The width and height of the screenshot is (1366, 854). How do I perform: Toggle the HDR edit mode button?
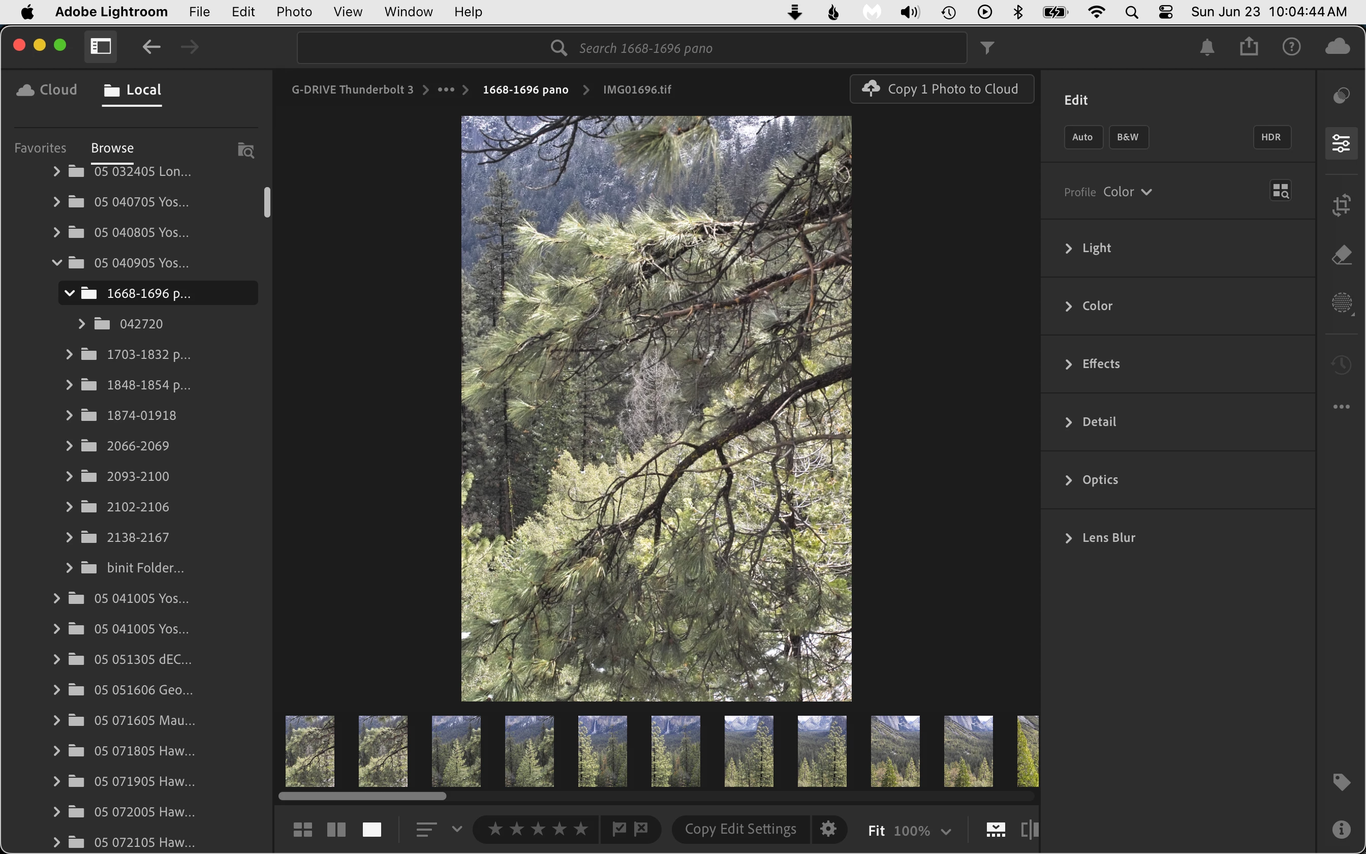click(x=1271, y=137)
